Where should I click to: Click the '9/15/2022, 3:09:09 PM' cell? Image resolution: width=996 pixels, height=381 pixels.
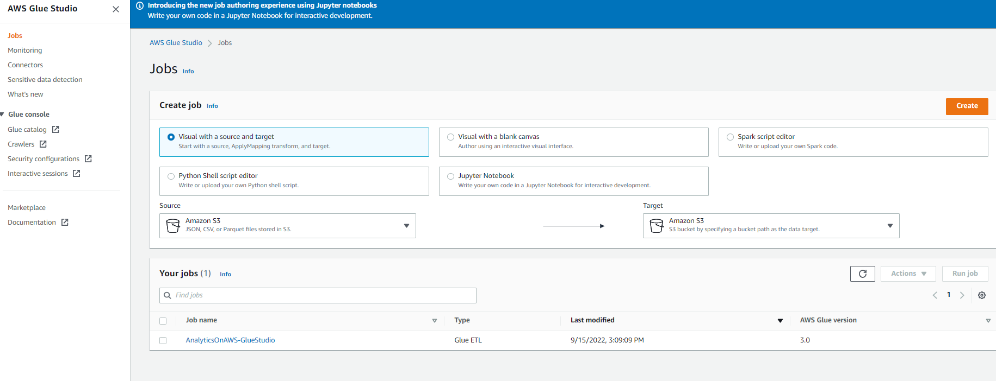pyautogui.click(x=607, y=340)
